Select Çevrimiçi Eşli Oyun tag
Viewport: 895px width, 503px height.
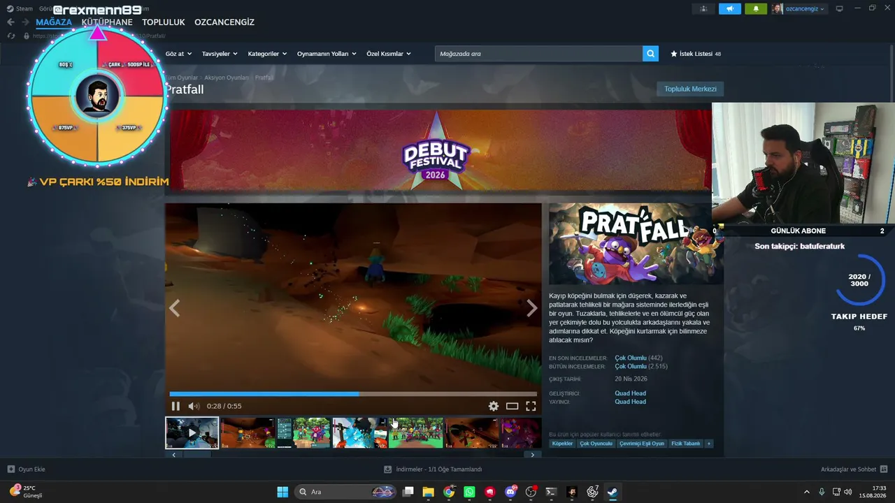point(642,444)
